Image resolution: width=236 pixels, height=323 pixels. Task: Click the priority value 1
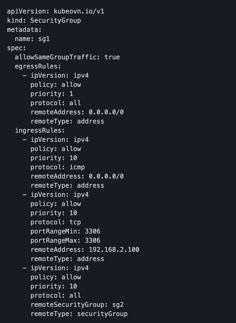[x=71, y=94]
